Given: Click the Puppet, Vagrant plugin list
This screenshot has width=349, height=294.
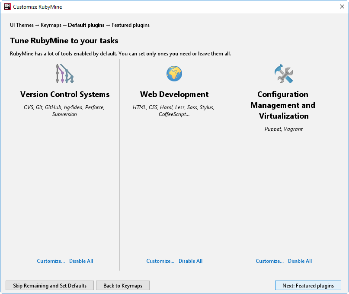Looking at the screenshot, I should click(x=284, y=129).
